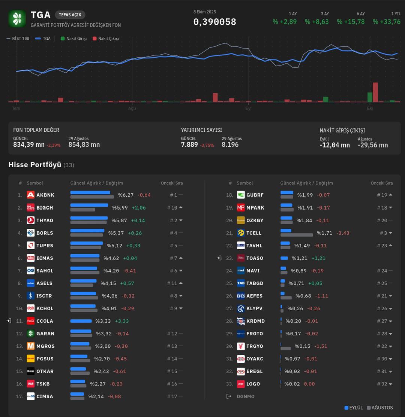Viewport: 405px width, 417px height.
Task: Click the Güncel Ağırlık / Değişim left column header
Action: tap(96, 183)
